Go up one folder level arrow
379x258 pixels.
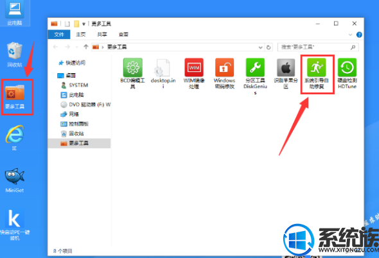86,47
